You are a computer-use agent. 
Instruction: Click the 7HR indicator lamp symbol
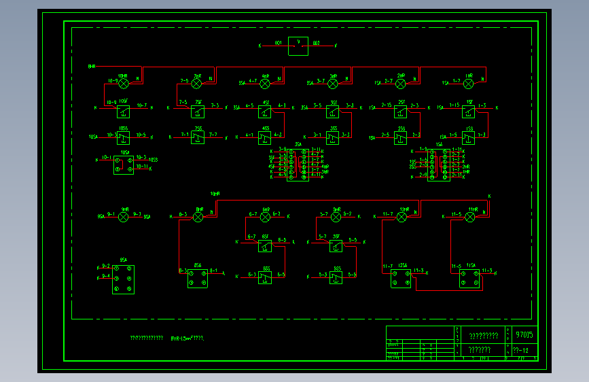point(196,84)
